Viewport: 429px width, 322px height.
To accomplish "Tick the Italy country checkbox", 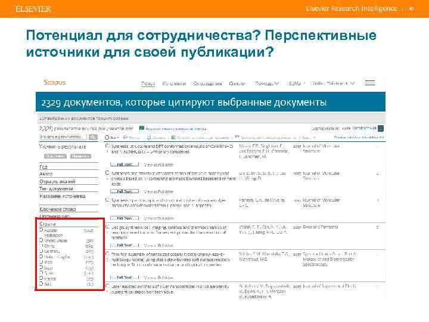I will click(41, 284).
